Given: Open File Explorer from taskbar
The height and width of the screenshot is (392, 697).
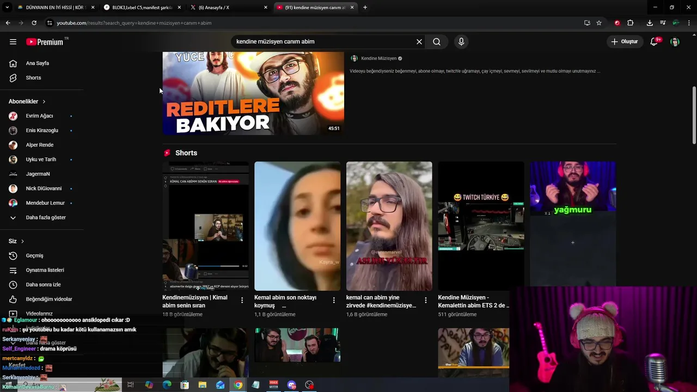Looking at the screenshot, I should tap(203, 385).
